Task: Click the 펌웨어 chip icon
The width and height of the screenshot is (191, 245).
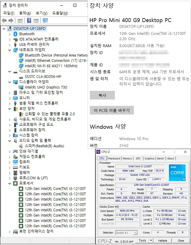Action: click(x=15, y=173)
